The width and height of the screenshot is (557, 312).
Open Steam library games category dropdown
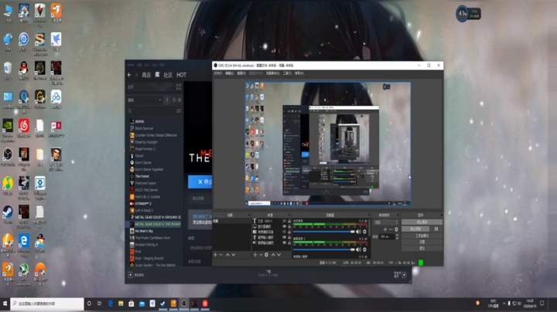pos(145,100)
